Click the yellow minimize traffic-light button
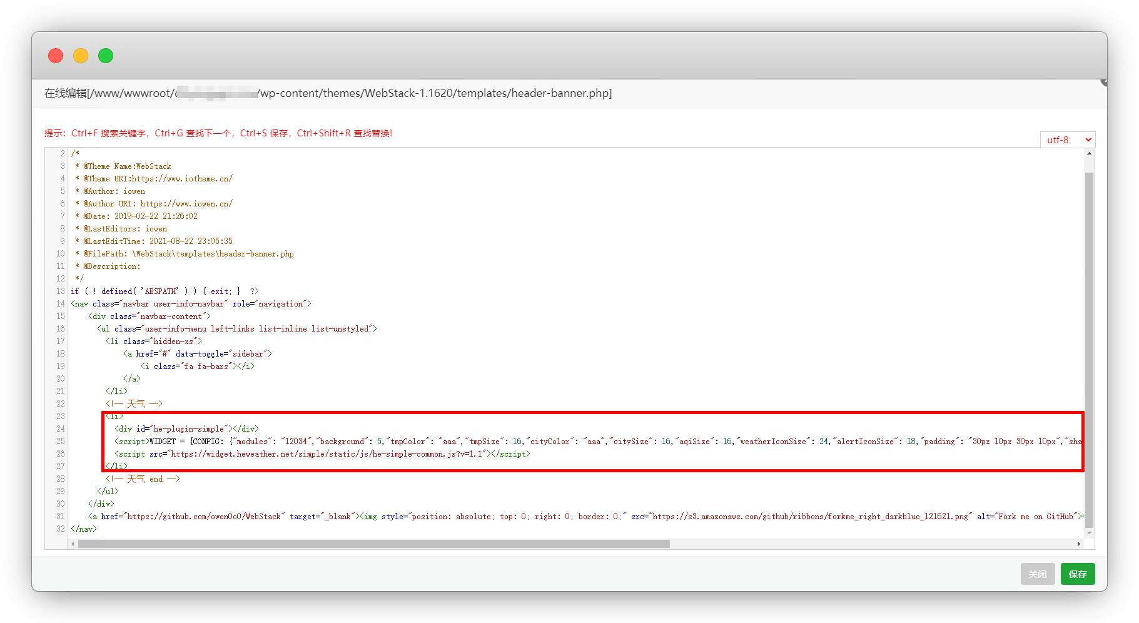Image resolution: width=1139 pixels, height=623 pixels. click(x=81, y=56)
